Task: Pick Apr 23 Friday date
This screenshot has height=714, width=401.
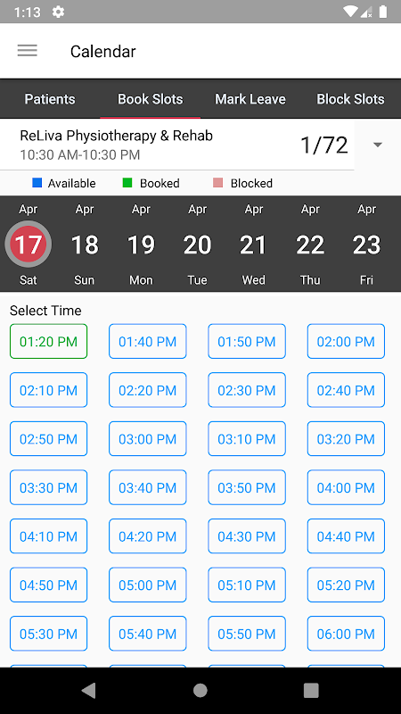Action: coord(366,244)
